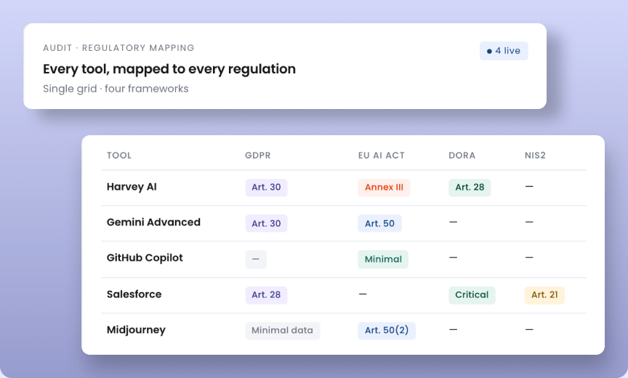The width and height of the screenshot is (628, 378).
Task: Click Salesforce's 'Critical' DORA tag
Action: [472, 295]
